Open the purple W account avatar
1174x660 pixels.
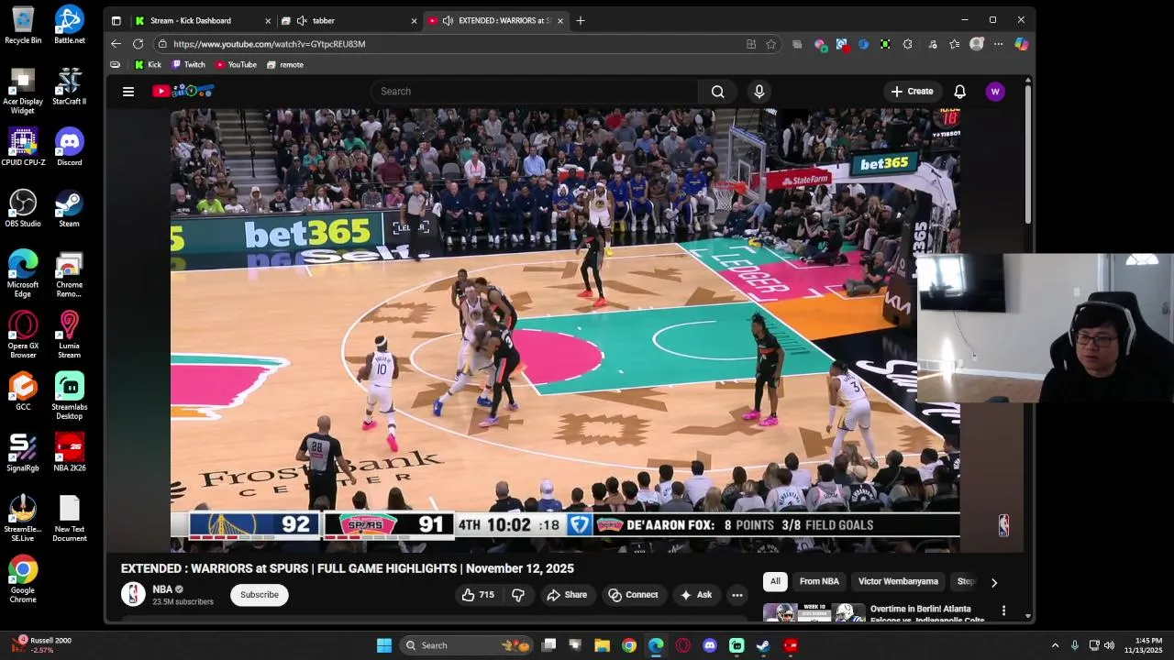click(x=995, y=92)
